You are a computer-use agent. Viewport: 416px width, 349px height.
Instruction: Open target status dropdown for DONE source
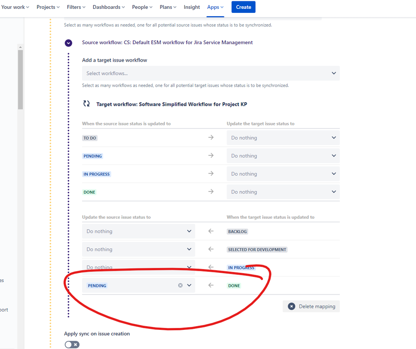click(283, 192)
